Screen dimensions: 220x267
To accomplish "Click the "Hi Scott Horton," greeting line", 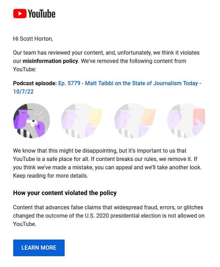I will [x=33, y=39].
